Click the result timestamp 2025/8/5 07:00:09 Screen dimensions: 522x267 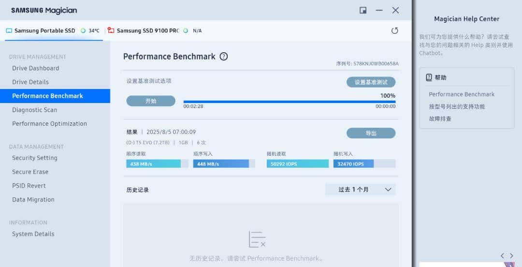coord(171,132)
